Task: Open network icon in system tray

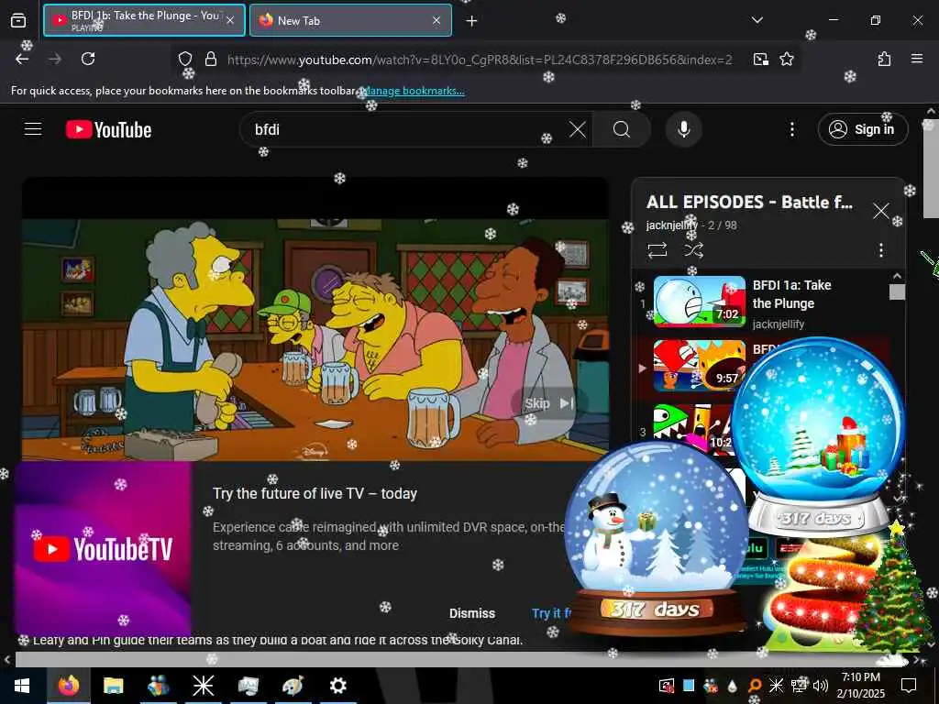Action: point(799,686)
